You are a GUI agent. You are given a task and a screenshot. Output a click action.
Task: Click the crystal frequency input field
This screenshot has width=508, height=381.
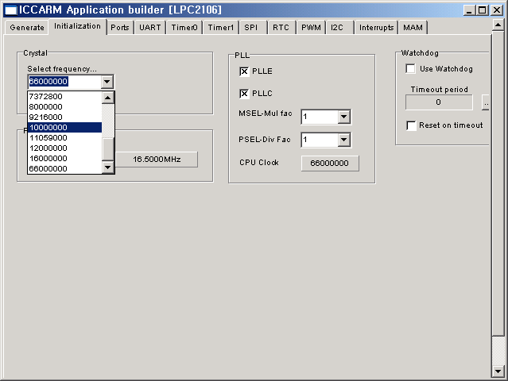click(x=65, y=82)
